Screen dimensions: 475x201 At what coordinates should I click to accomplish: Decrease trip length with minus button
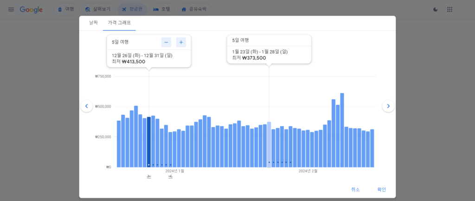166,42
